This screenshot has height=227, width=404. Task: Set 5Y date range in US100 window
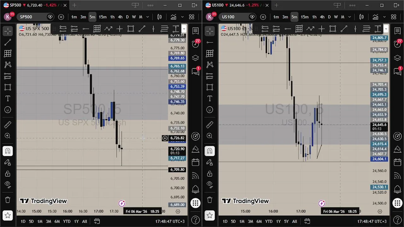click(286, 221)
